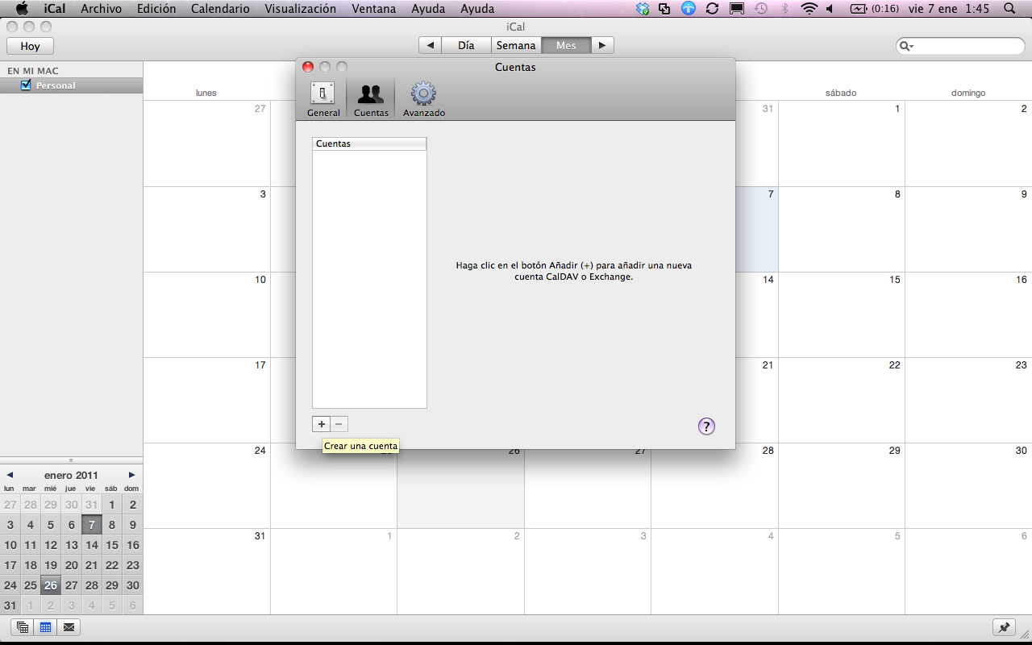Viewport: 1032px width, 645px height.
Task: Click the plus button to create an account
Action: [321, 424]
